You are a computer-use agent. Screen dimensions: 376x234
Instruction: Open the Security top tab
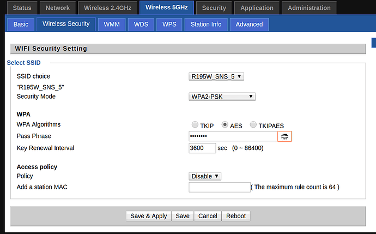[x=214, y=8]
